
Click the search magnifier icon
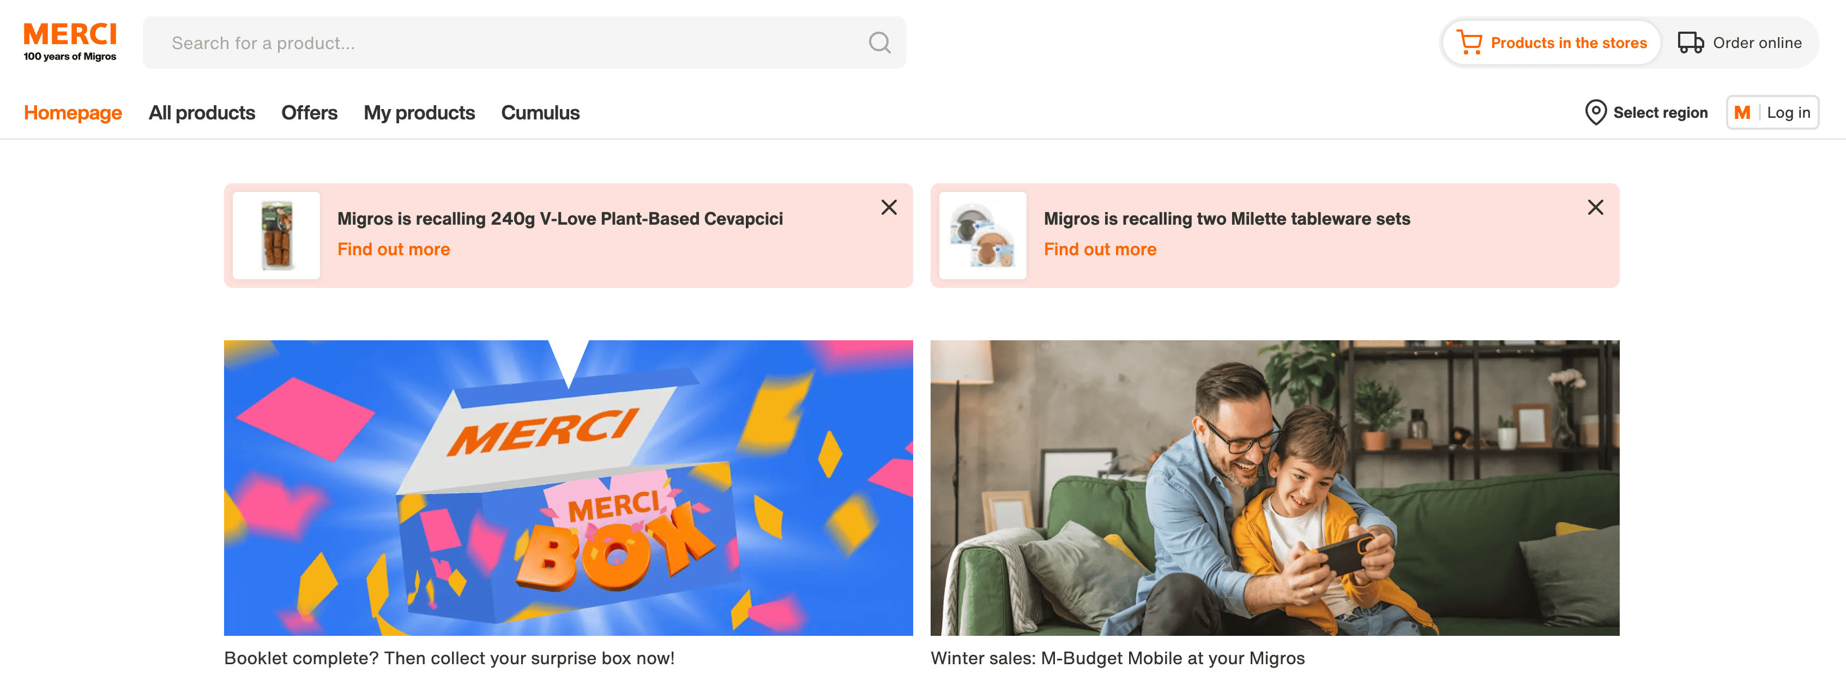879,43
